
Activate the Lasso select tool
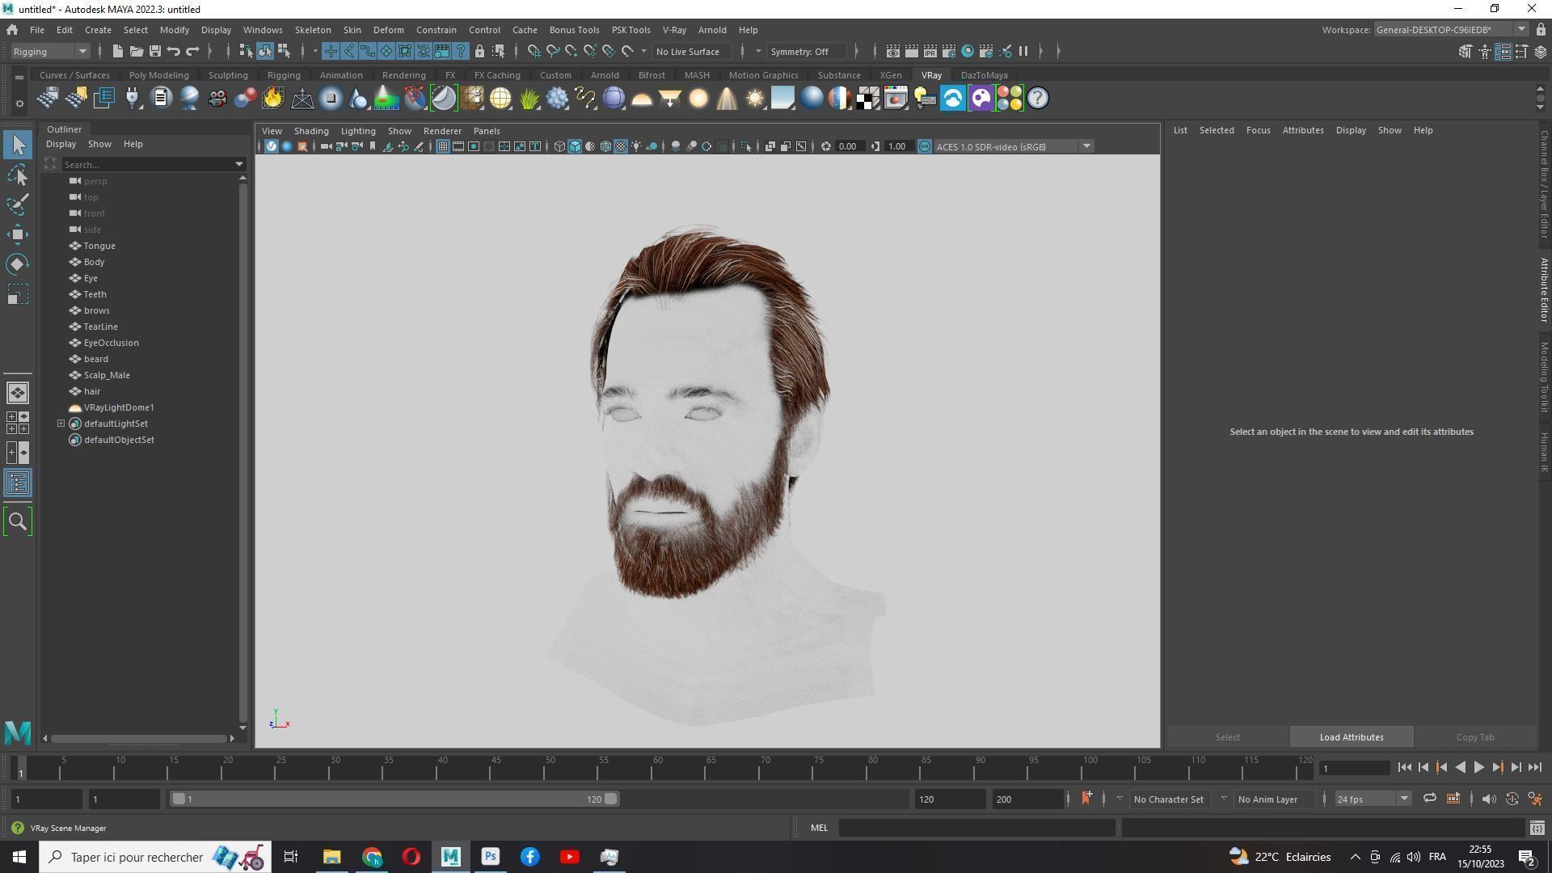(18, 175)
